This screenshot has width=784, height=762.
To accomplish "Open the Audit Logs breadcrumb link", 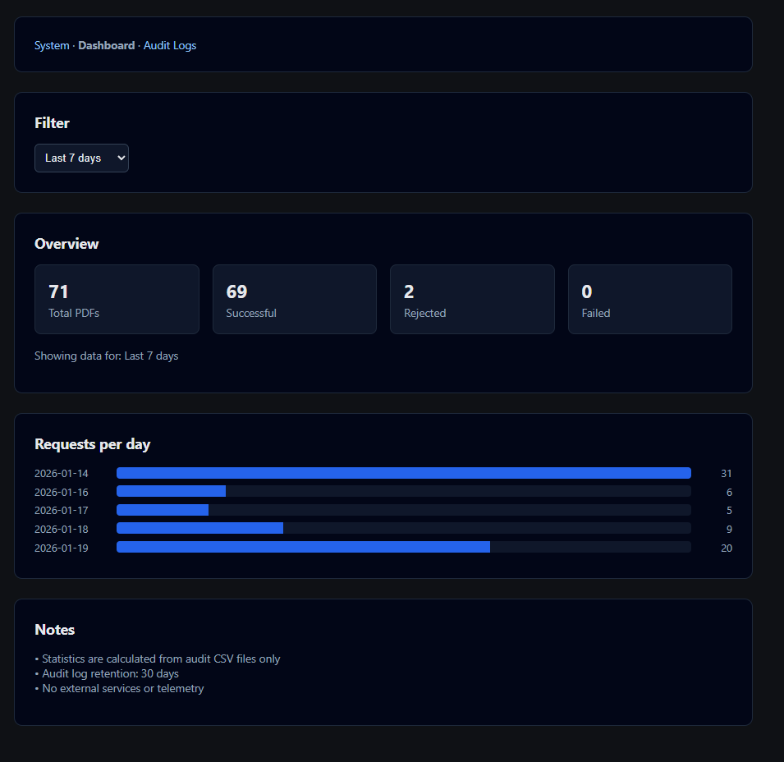I will click(169, 45).
